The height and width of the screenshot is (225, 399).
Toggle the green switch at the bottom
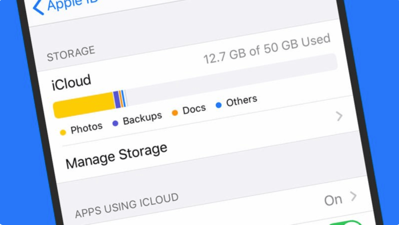[x=346, y=223]
